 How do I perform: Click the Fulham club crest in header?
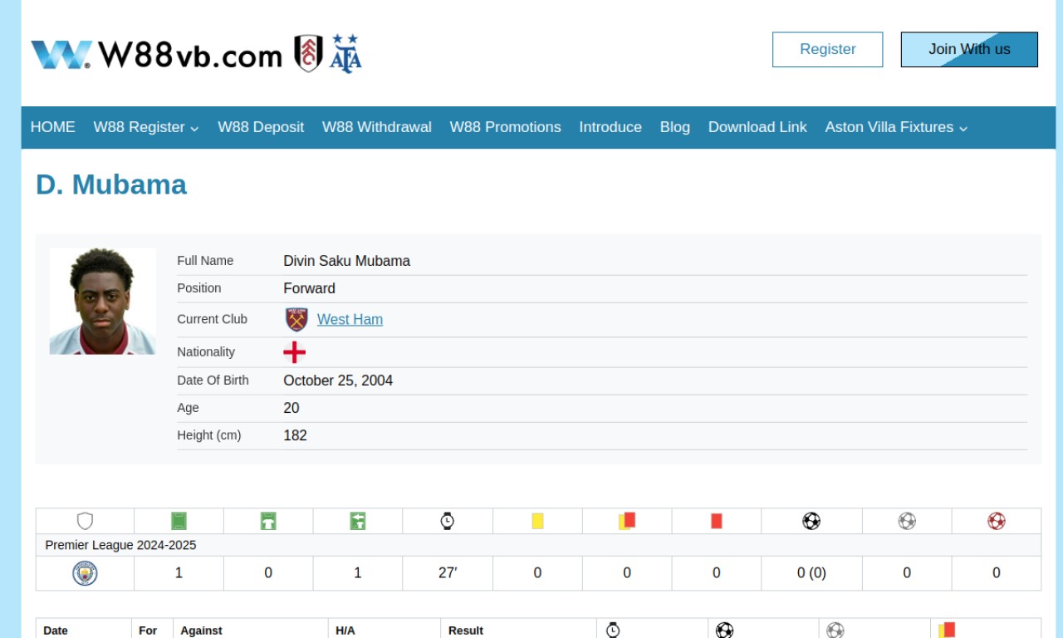pyautogui.click(x=309, y=53)
